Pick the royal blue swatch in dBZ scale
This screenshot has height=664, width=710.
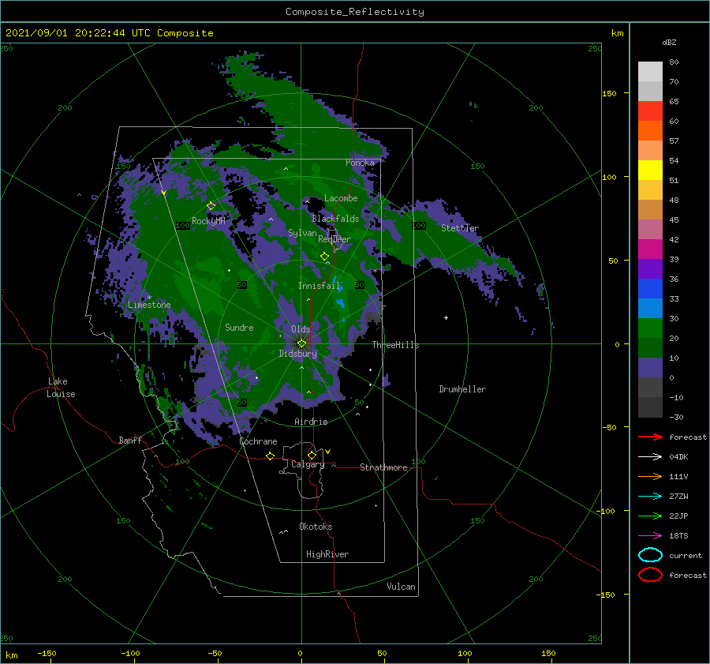click(650, 289)
